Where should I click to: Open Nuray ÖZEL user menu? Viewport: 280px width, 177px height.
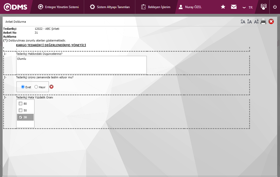(190, 7)
